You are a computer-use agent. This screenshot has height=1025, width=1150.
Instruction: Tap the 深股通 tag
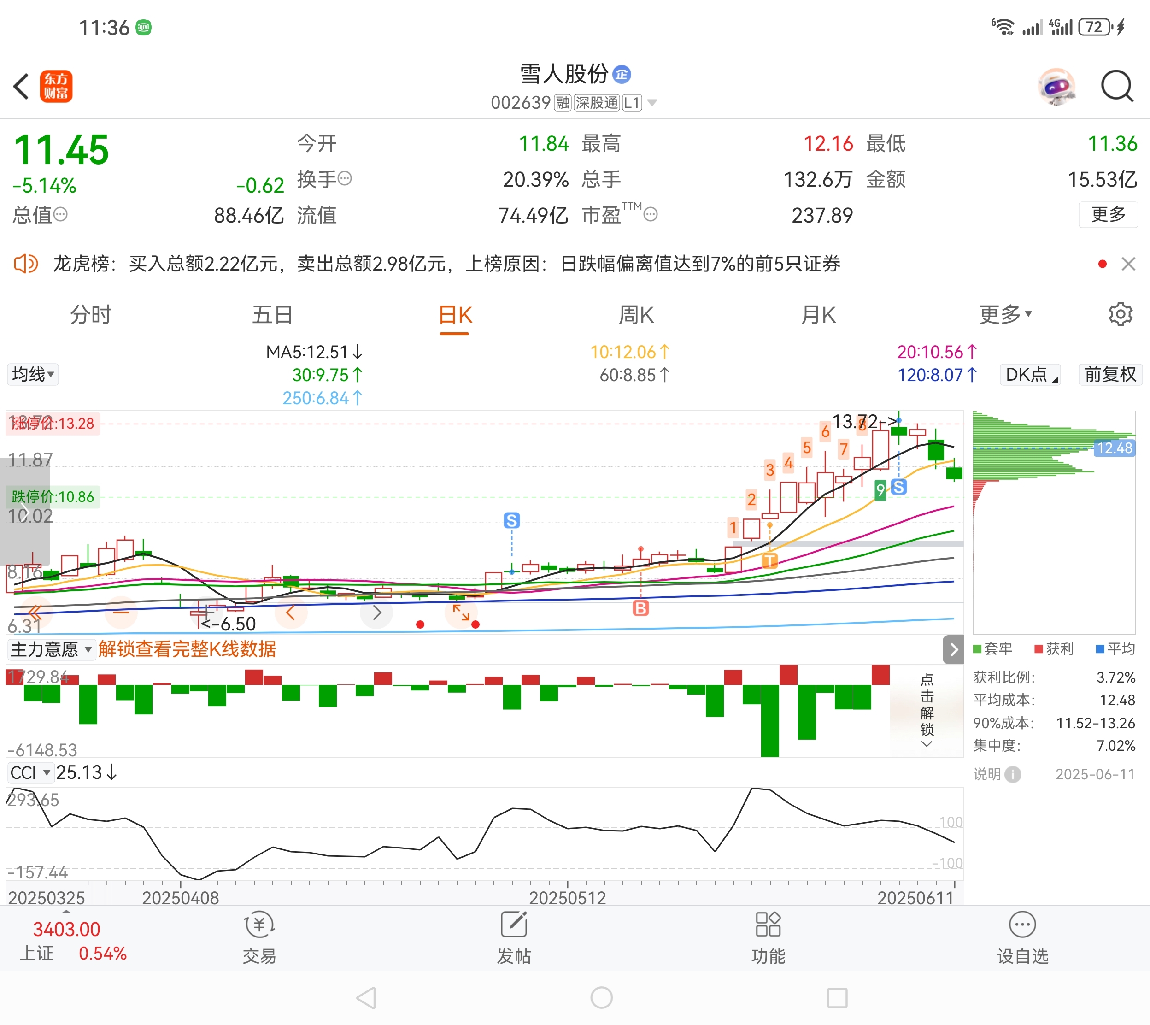click(x=596, y=102)
